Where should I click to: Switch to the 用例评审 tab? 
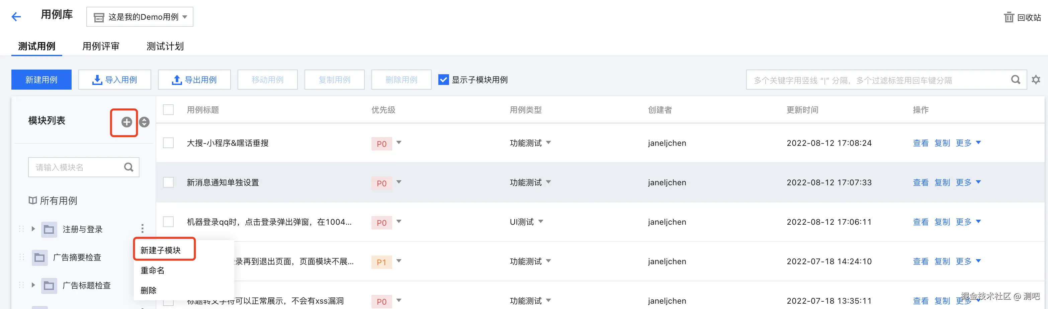click(100, 46)
